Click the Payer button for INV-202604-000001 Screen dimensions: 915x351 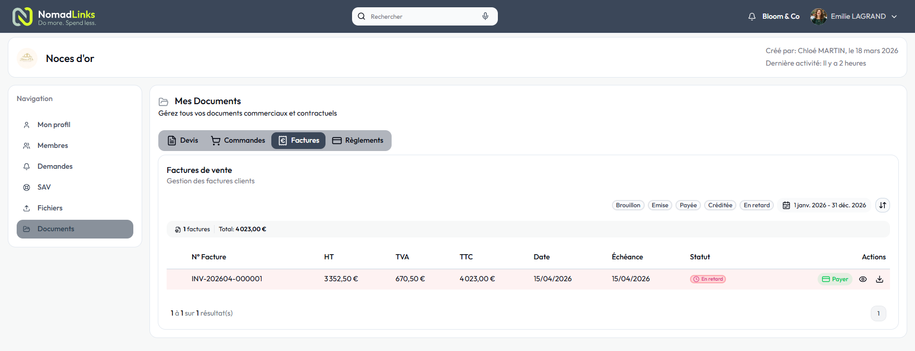click(835, 279)
